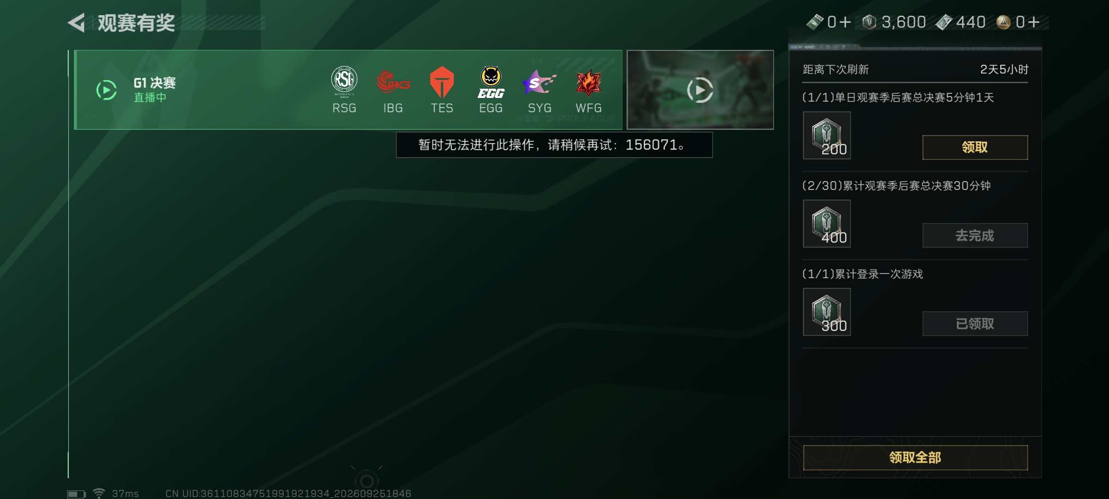Viewport: 1109px width, 499px height.
Task: Open the IBG team logo
Action: [x=393, y=82]
